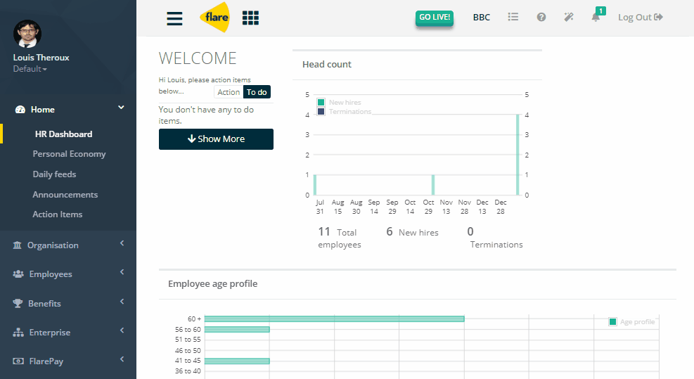Expand the Organisation menu

(x=68, y=245)
